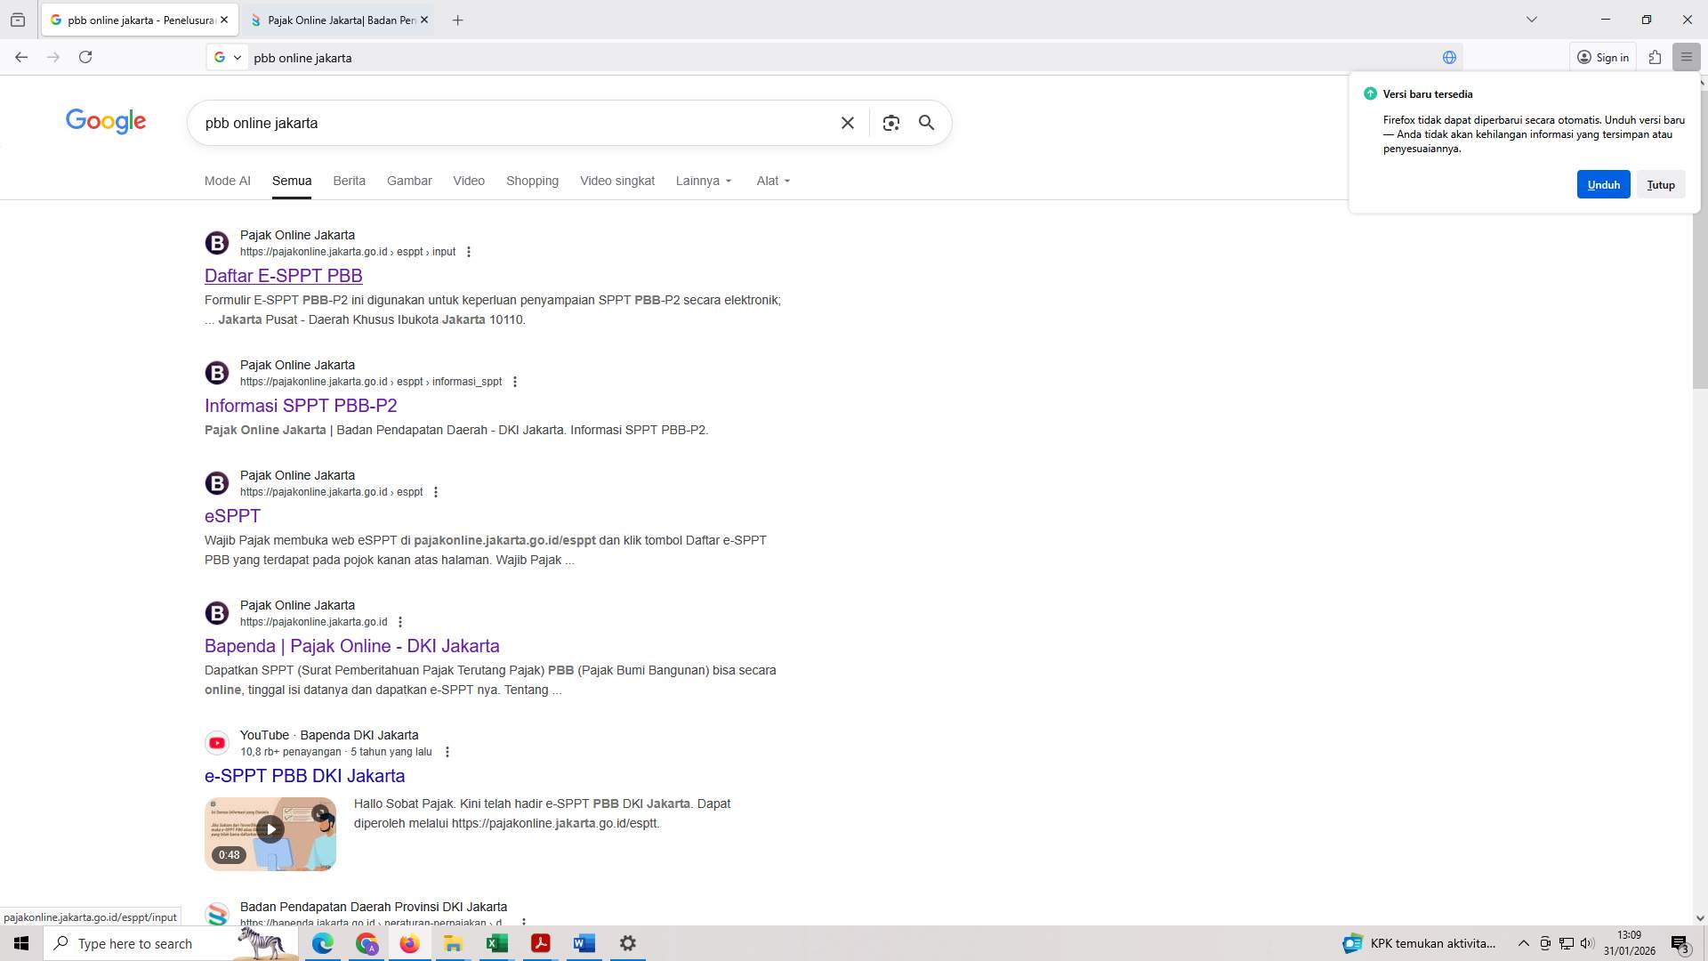Open the search engine selector in address bar
Screen dimensions: 1708x961
[x=228, y=57]
